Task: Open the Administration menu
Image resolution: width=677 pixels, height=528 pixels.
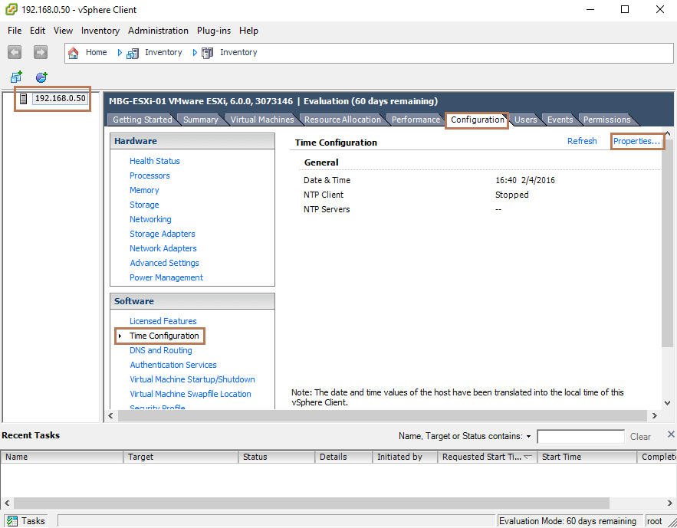Action: tap(158, 31)
